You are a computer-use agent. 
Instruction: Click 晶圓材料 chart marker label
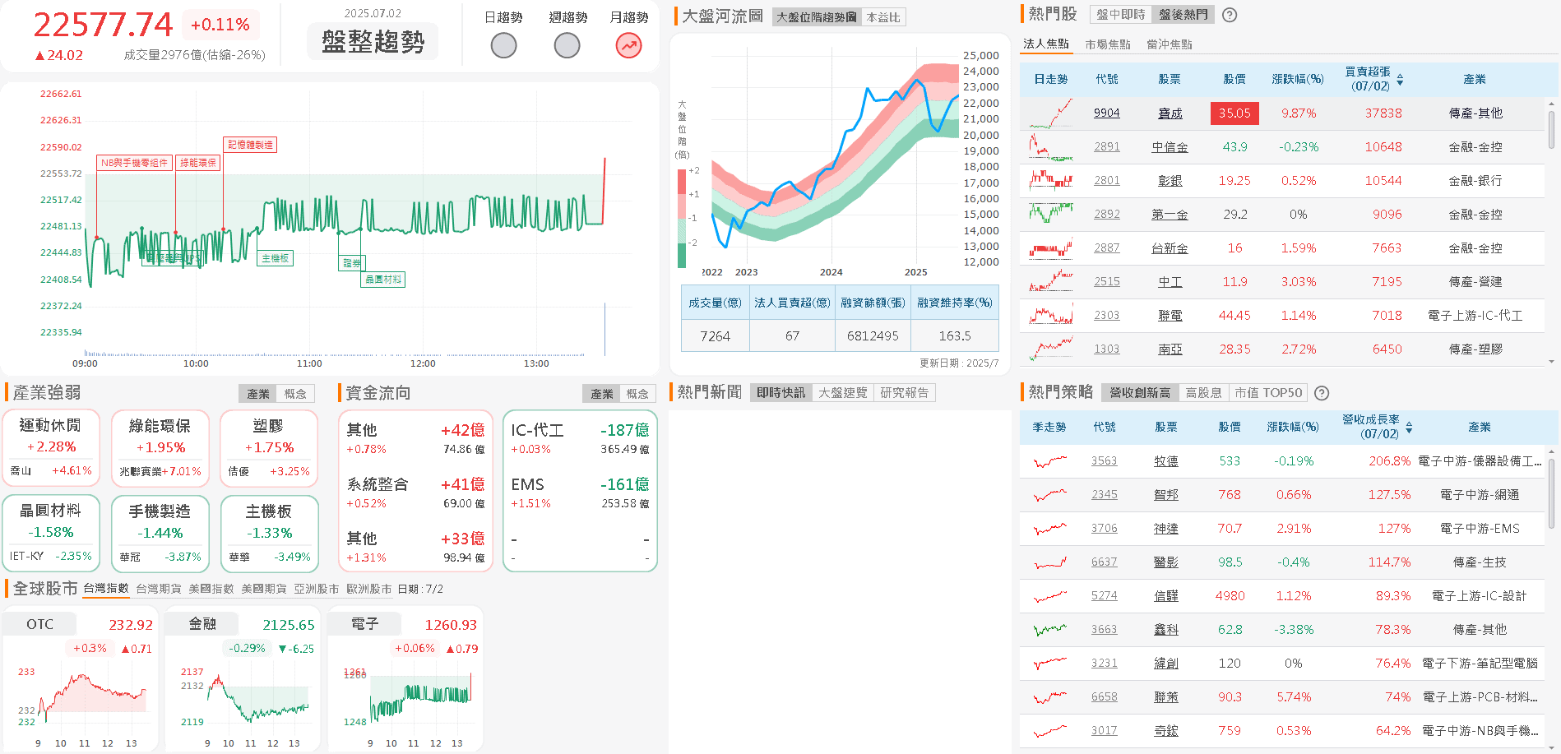tap(383, 280)
